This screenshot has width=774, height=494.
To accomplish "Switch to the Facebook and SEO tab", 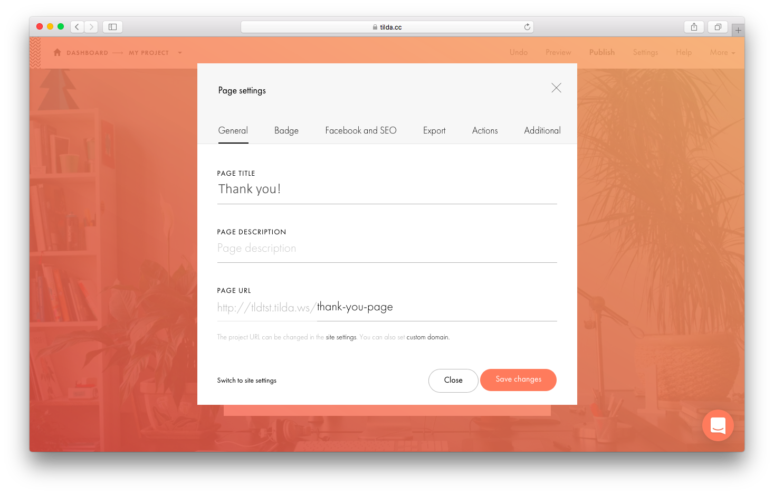I will (361, 130).
